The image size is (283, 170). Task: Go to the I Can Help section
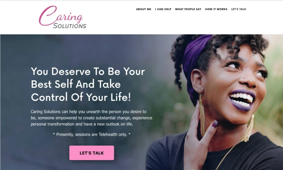point(163,9)
